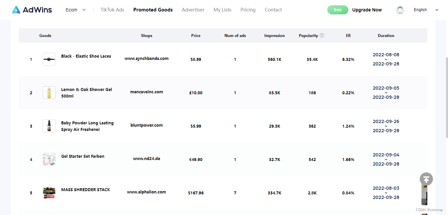Click product name Black - Elastic Shoe Laces

86,56
